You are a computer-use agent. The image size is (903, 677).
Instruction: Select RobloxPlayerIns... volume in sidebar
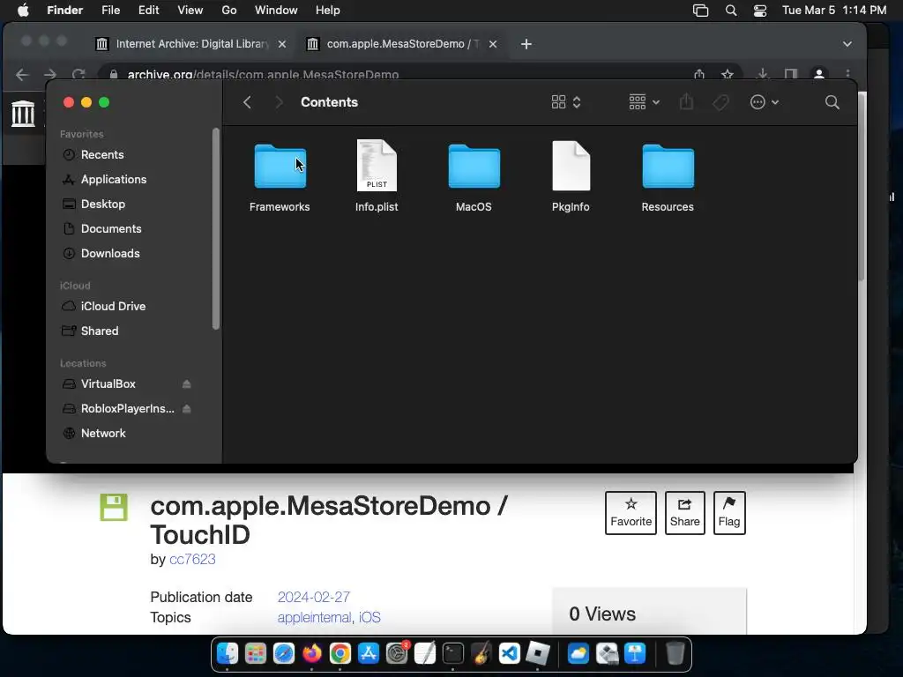point(127,409)
